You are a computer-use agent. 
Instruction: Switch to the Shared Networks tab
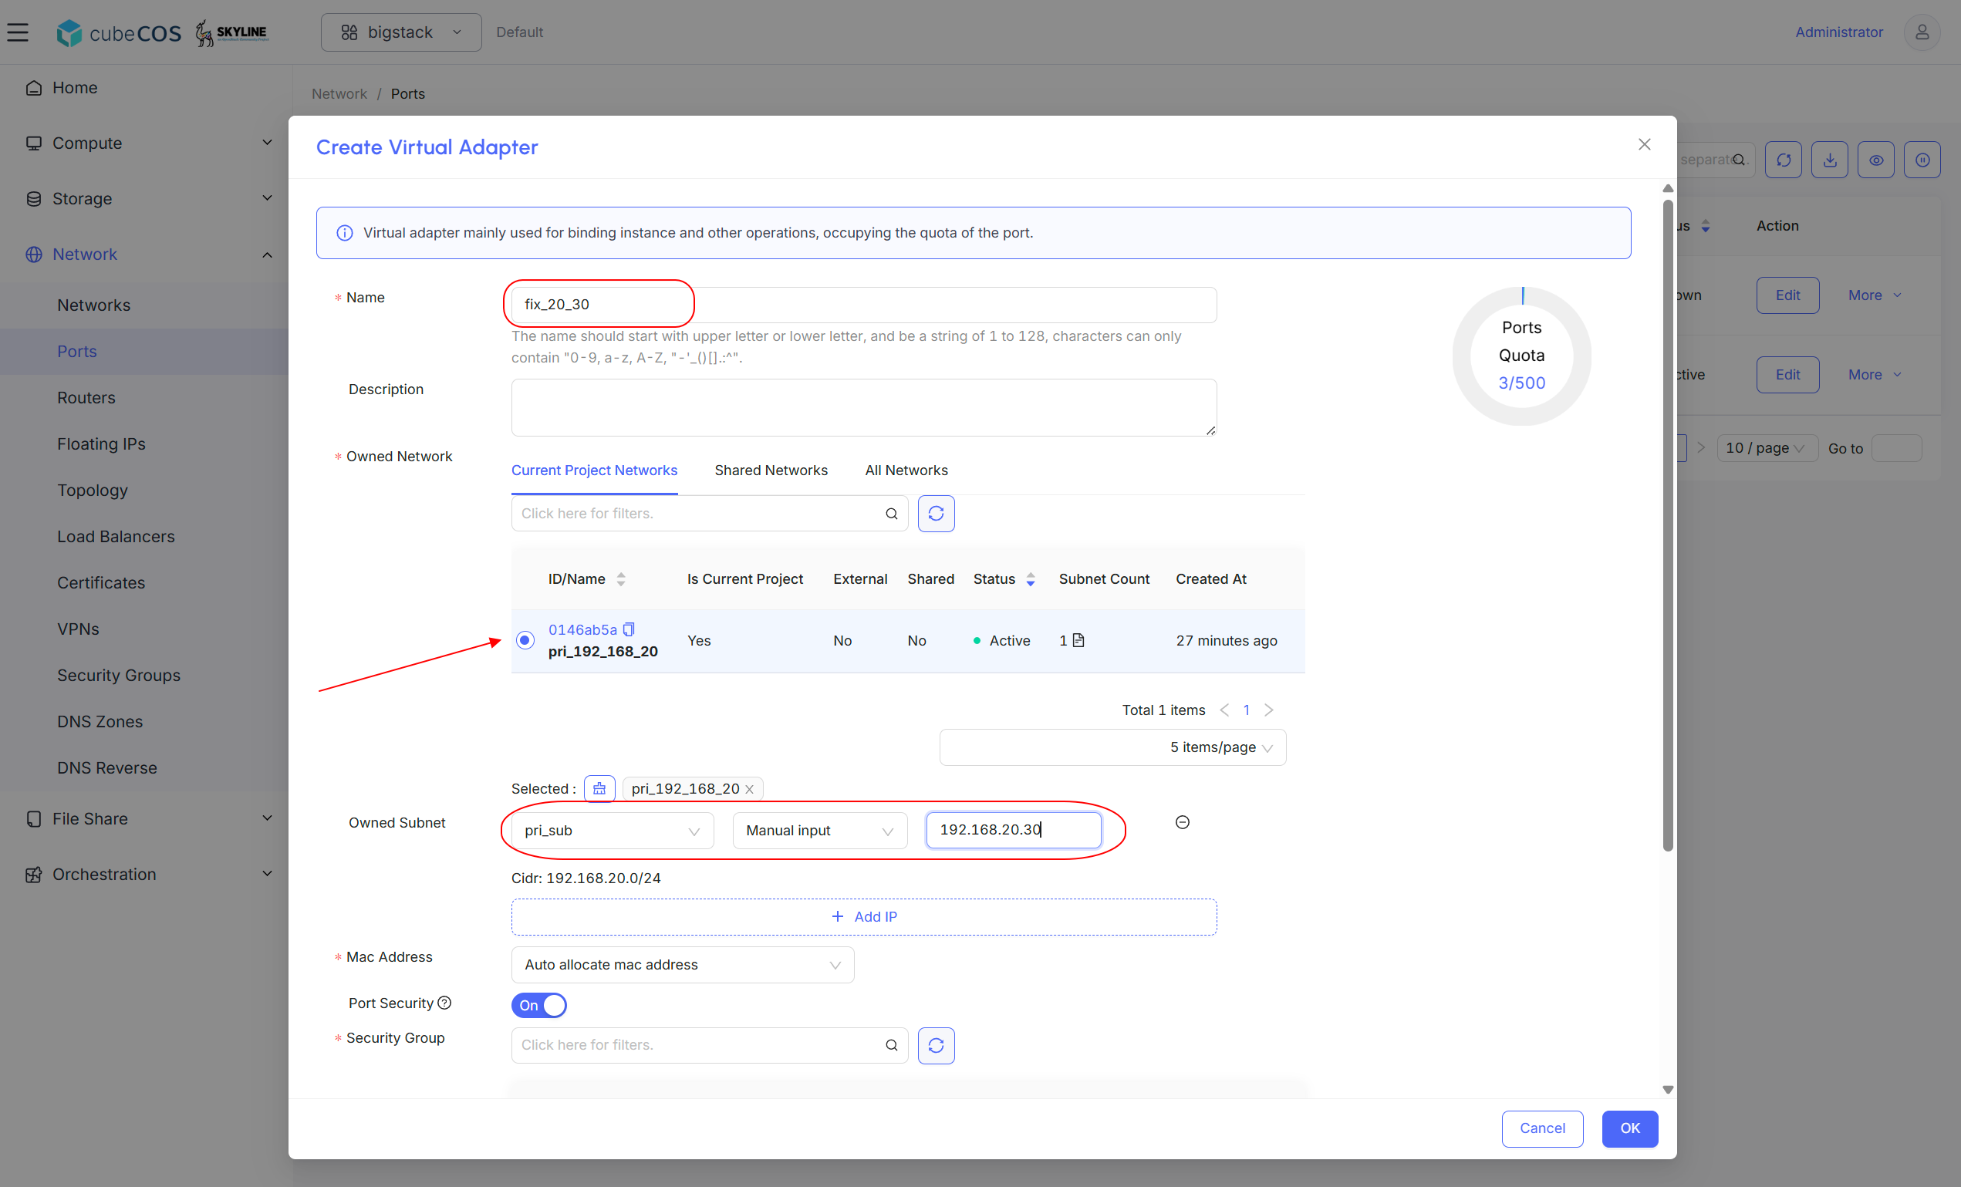(x=771, y=470)
